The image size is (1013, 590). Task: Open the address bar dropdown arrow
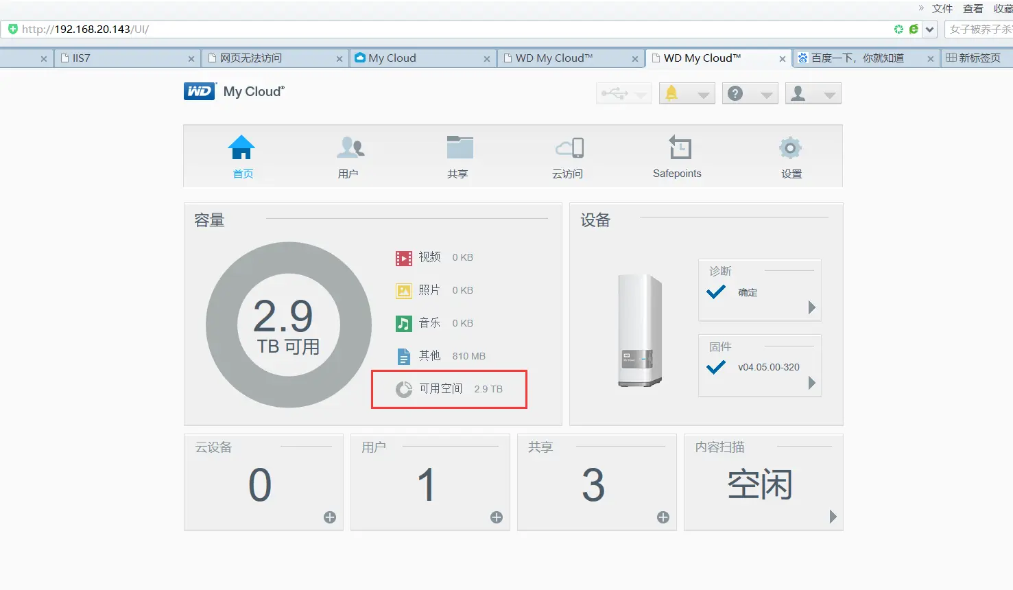tap(930, 29)
